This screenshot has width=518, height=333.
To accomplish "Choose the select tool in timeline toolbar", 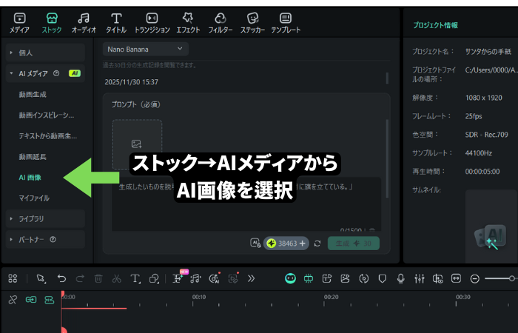I will click(41, 278).
